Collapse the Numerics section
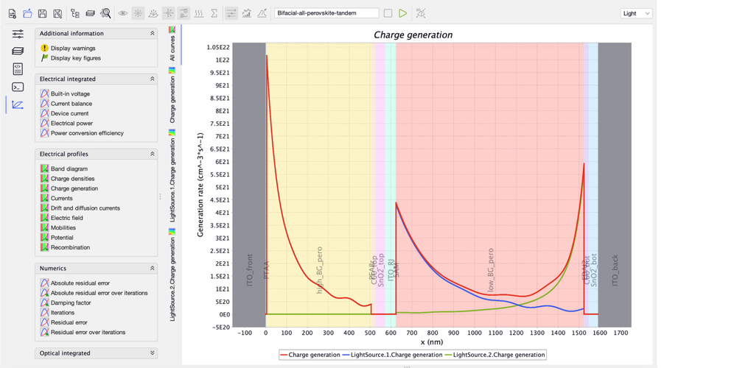The width and height of the screenshot is (737, 368). click(153, 269)
